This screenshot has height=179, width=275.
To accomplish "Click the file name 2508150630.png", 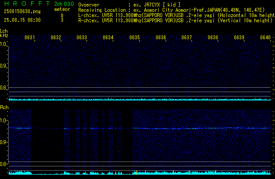I will pyautogui.click(x=22, y=11).
